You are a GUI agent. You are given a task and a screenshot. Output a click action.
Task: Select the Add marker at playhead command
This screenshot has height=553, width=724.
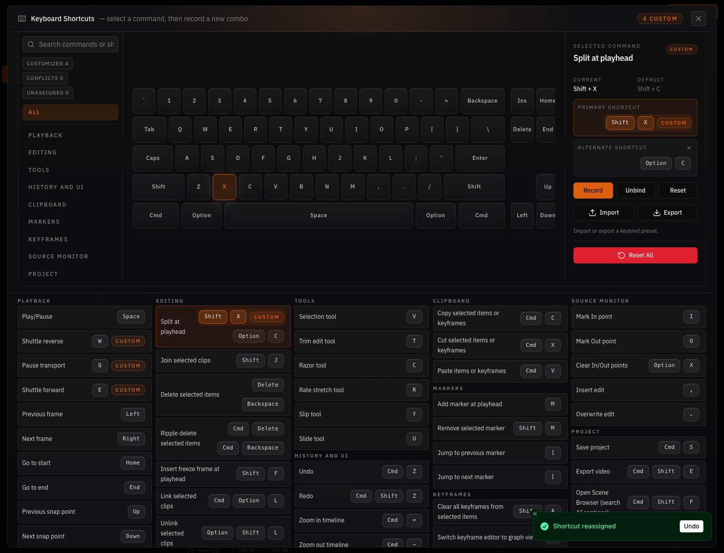(x=500, y=404)
